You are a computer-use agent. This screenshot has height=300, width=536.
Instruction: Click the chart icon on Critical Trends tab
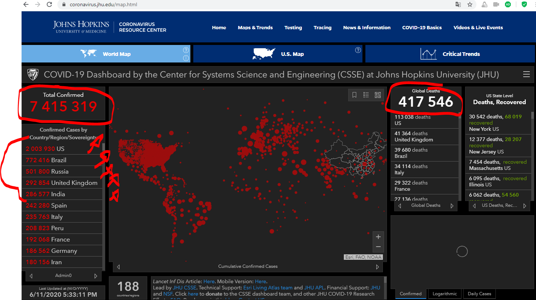click(x=429, y=54)
